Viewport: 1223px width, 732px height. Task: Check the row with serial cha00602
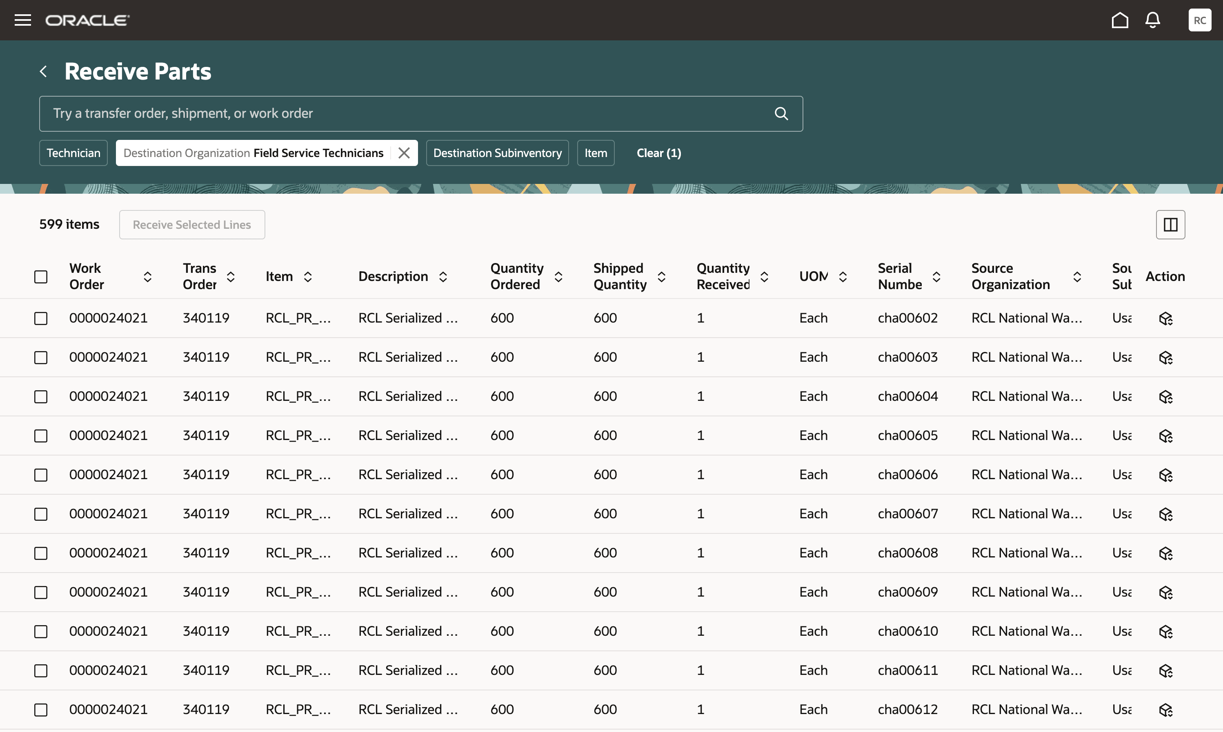41,318
